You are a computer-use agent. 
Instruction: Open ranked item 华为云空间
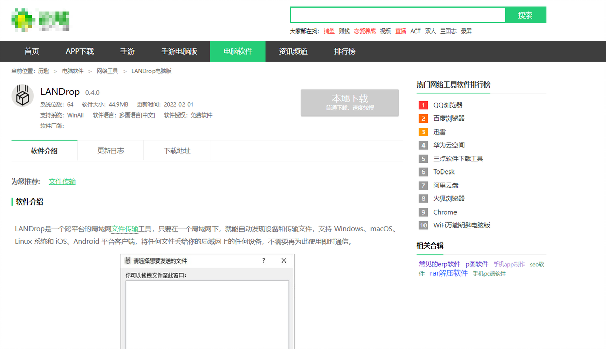449,145
